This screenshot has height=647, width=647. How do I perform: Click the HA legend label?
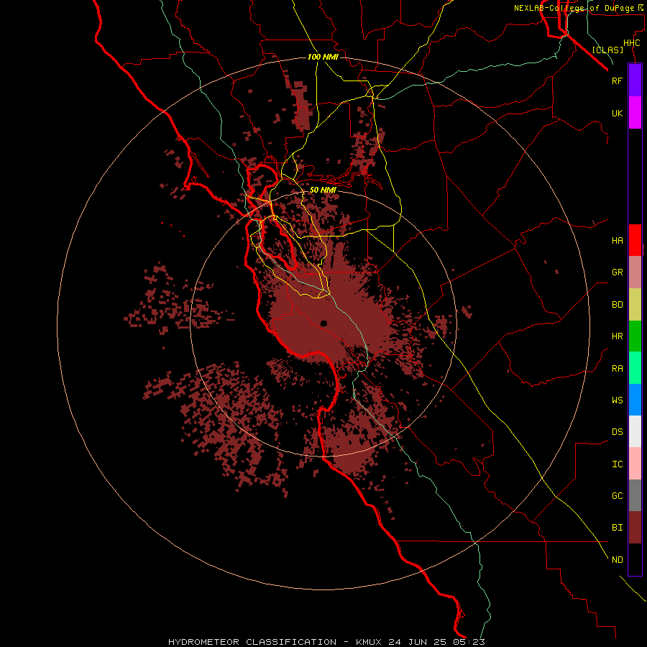pos(617,241)
